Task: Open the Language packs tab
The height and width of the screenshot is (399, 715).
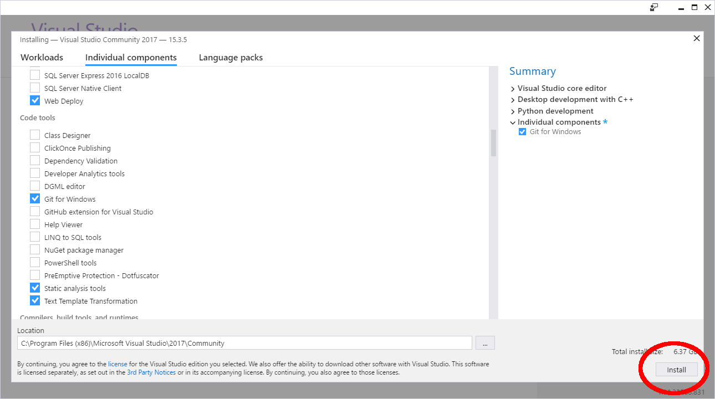Action: 231,58
